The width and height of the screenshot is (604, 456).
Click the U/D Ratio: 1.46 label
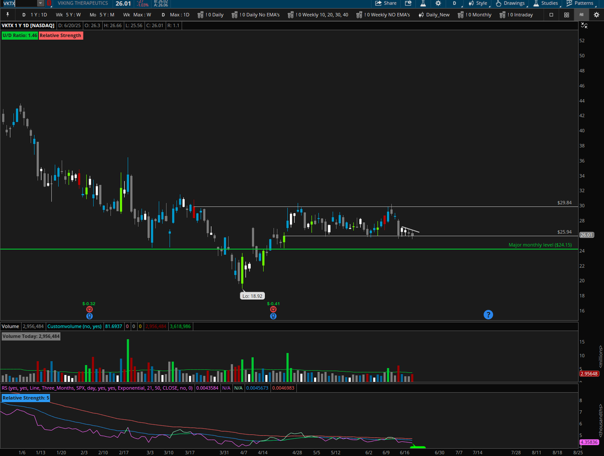pos(19,35)
